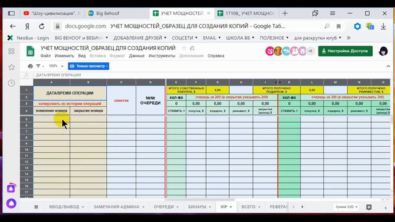
Task: Show more bookmarks with the double chevron
Action: [348, 38]
